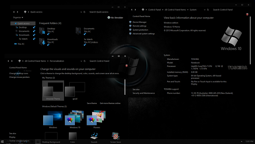Open System window address history dropdown
This screenshot has width=255, height=144.
pos(205,10)
